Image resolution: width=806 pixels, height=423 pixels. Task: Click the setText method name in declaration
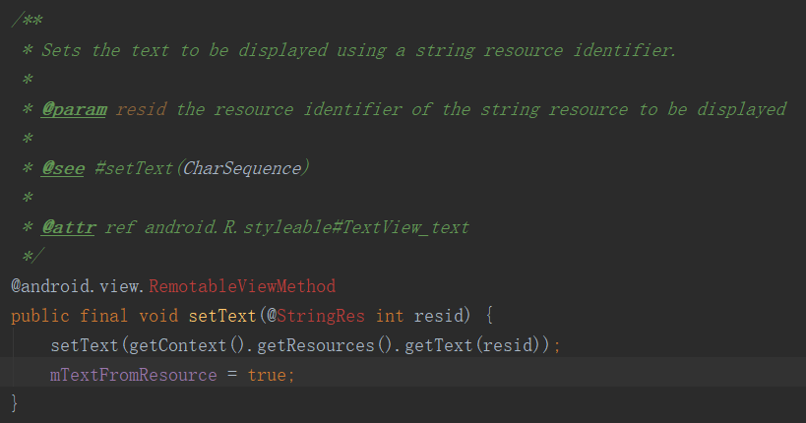pos(222,316)
